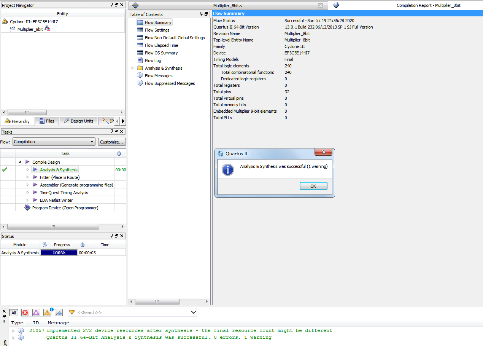Click the Flow OS Summary table icon
Viewport: 483px width, 346px height.
pos(140,53)
